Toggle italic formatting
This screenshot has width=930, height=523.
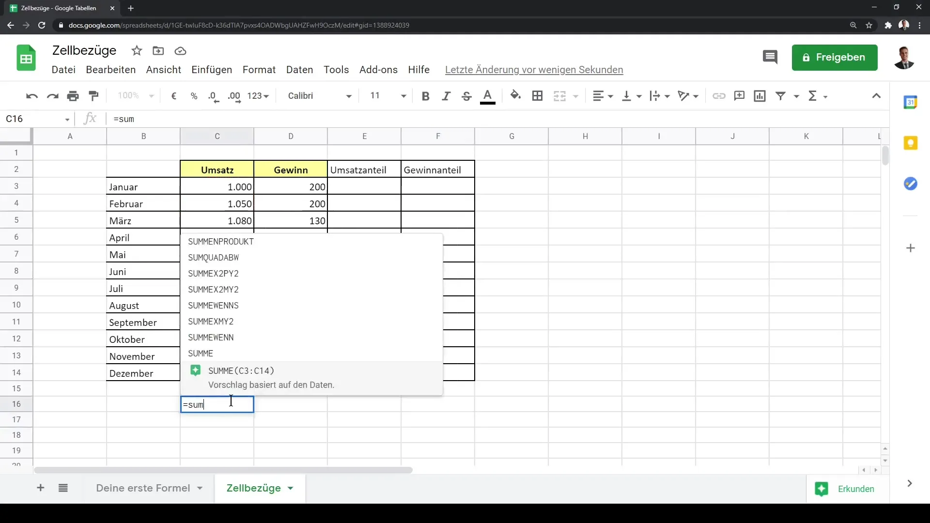tap(446, 96)
